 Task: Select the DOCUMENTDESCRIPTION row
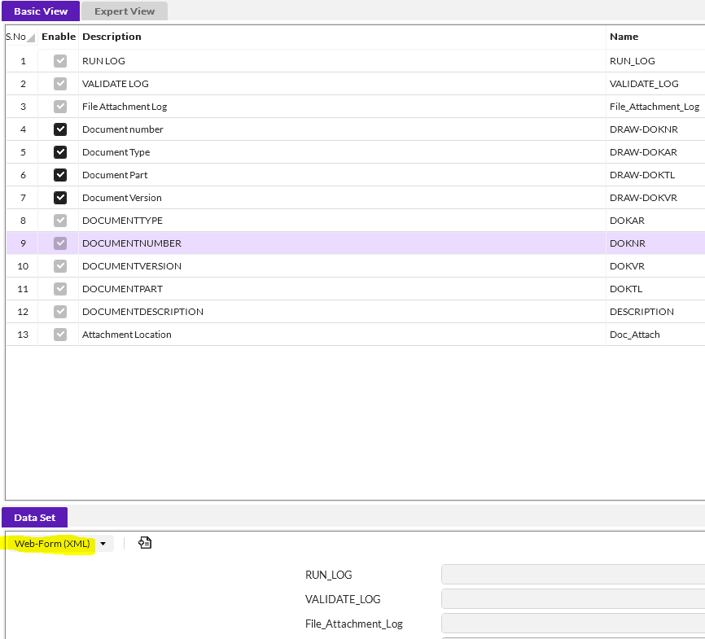[x=326, y=312]
